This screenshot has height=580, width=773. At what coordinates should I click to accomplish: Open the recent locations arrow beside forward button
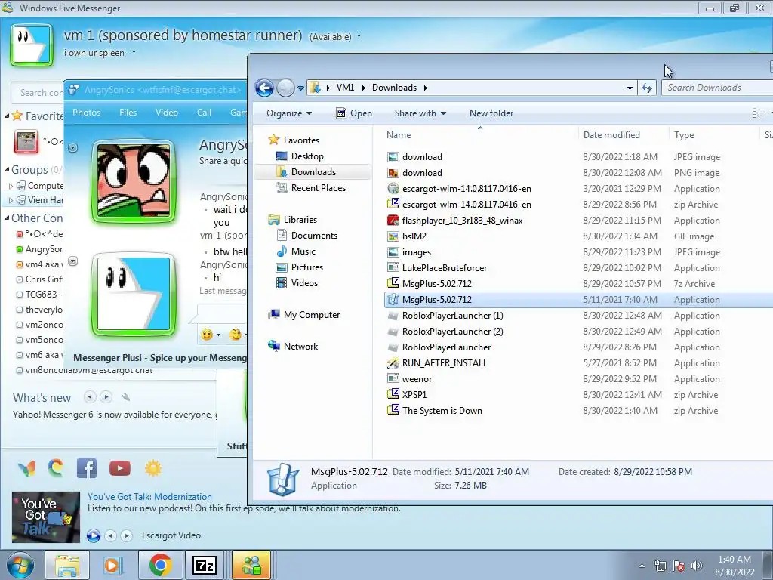[x=300, y=88]
